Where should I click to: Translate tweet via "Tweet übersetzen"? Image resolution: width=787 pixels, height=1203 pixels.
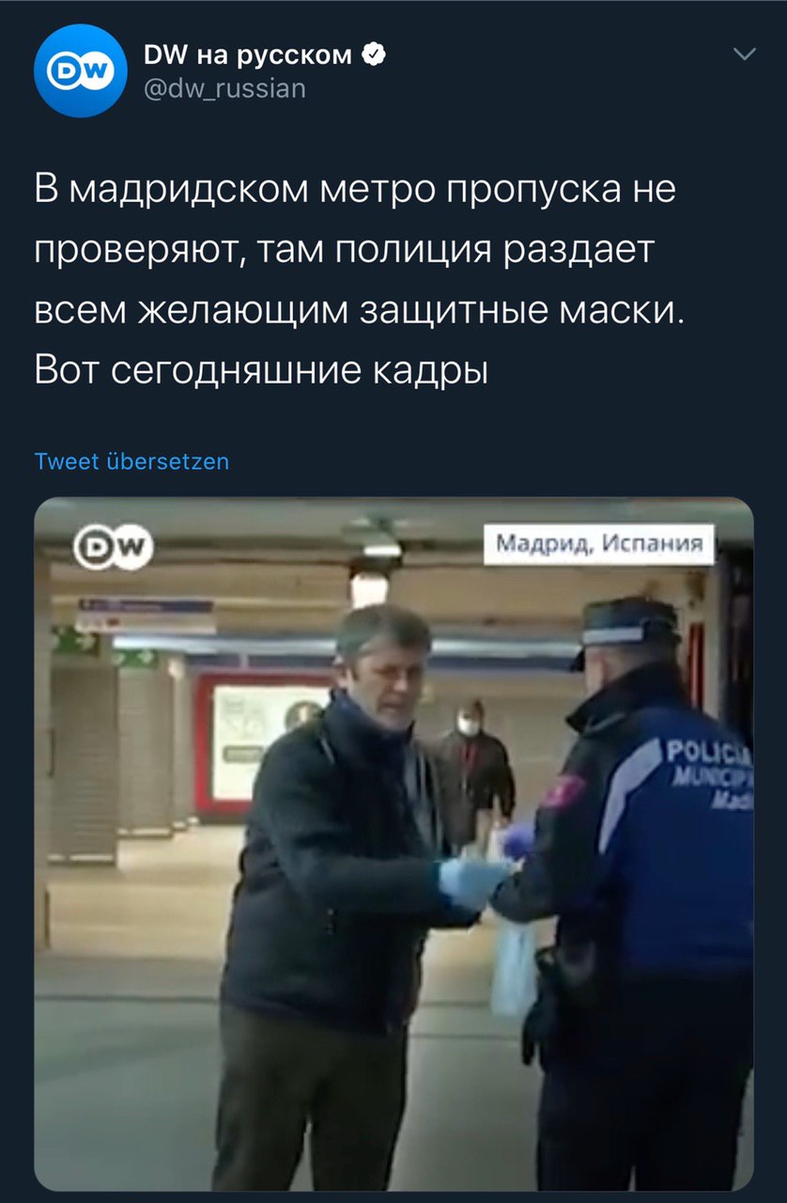[131, 461]
